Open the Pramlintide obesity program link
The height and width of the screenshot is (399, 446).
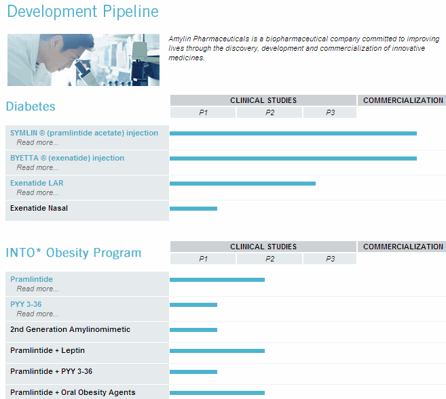[x=32, y=279]
